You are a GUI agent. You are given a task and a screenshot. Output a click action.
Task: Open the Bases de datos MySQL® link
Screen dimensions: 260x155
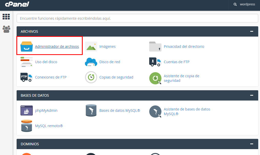120,110
